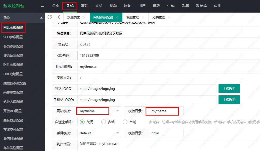Click the three-dots icon beside 超级控制台

point(43,6)
